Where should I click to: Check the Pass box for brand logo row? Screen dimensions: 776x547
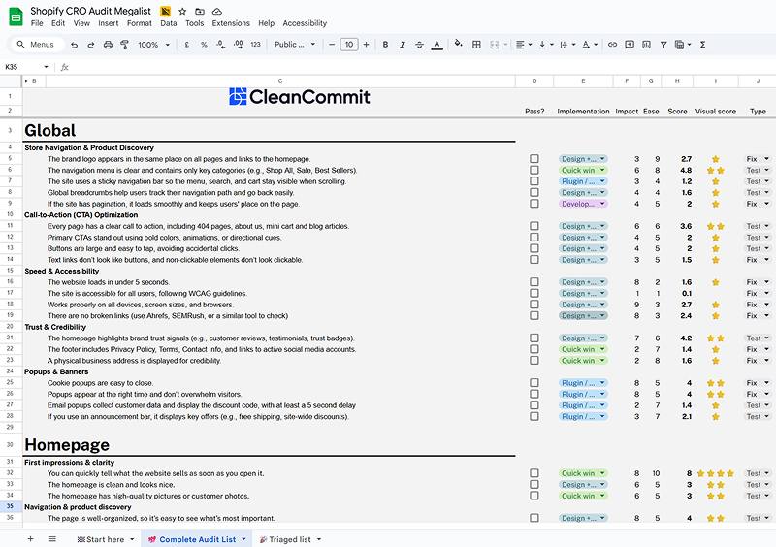533,159
